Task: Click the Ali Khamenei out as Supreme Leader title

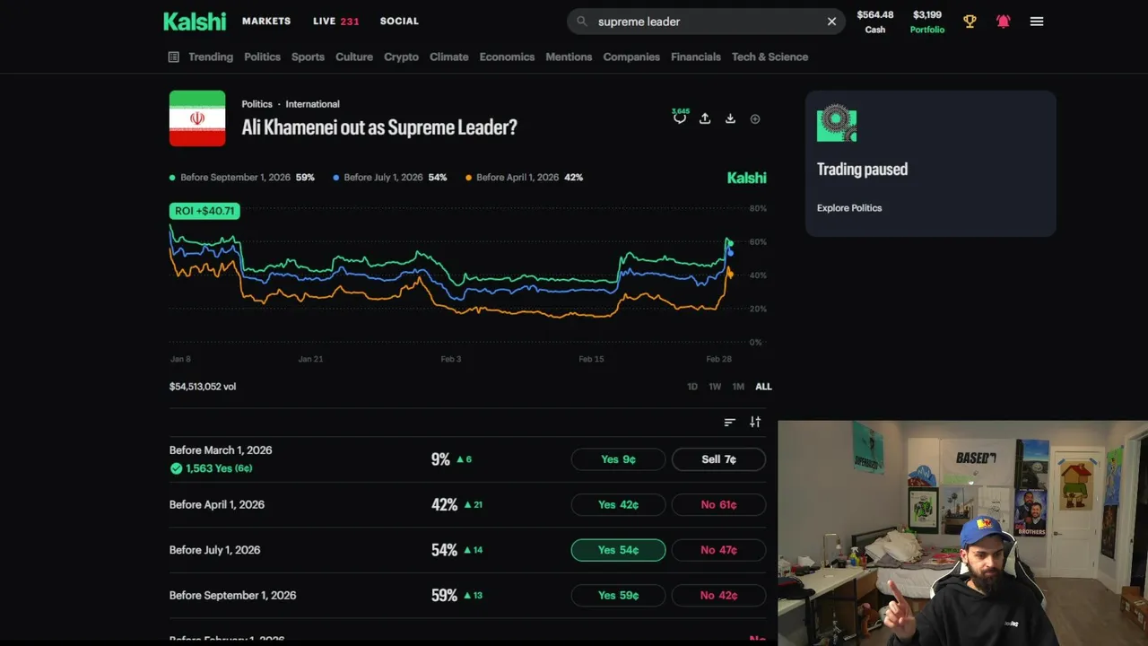Action: (x=379, y=127)
